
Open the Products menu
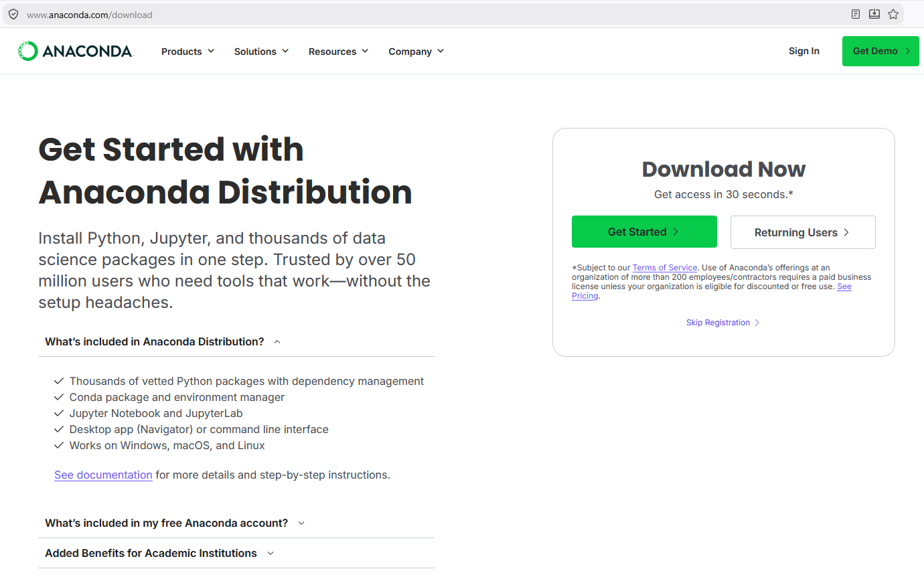coord(188,52)
